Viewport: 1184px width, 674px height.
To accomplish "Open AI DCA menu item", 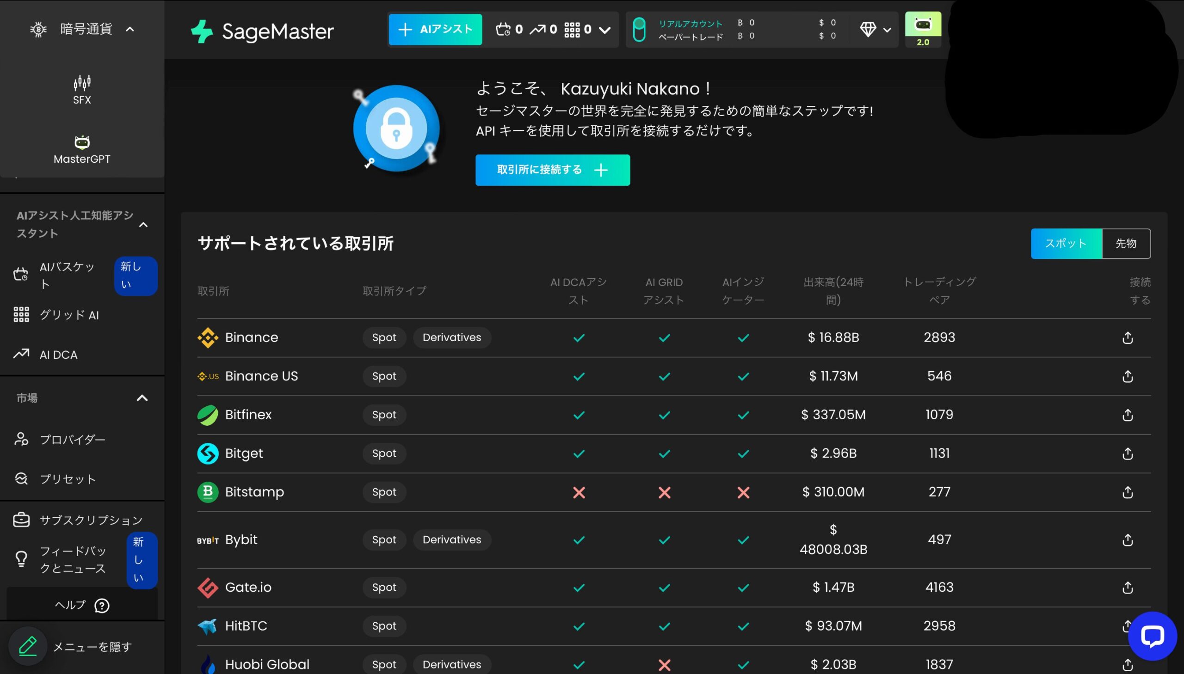I will (58, 355).
